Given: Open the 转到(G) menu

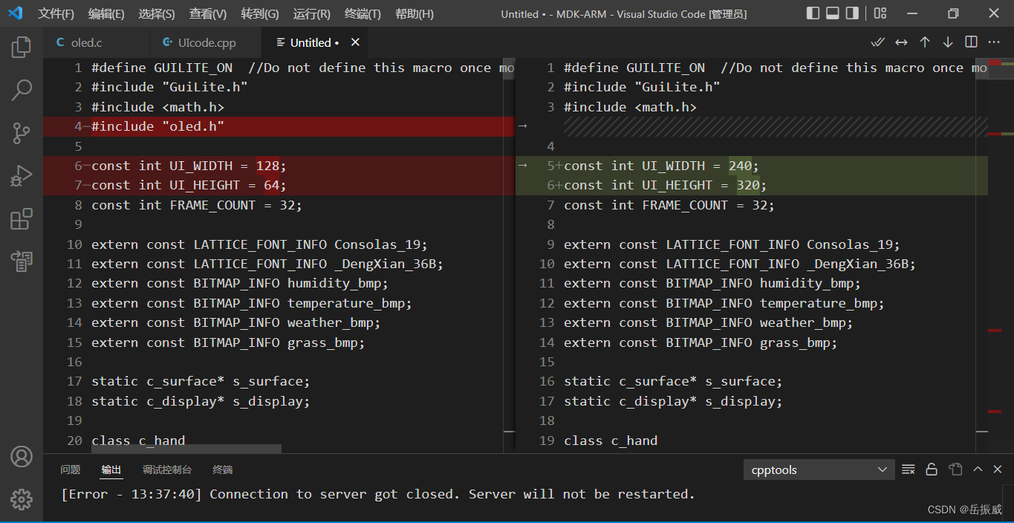Looking at the screenshot, I should tap(260, 14).
